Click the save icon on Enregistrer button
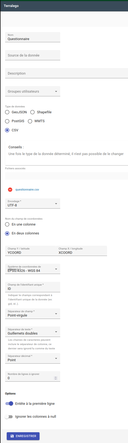 tap(12, 436)
